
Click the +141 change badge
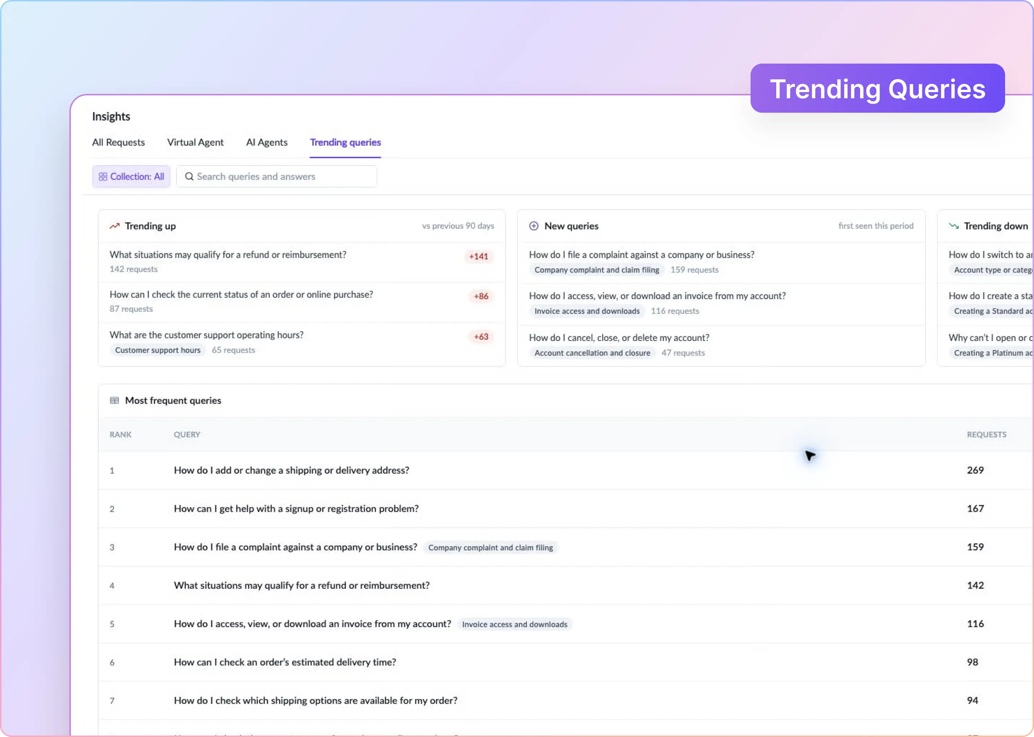479,257
